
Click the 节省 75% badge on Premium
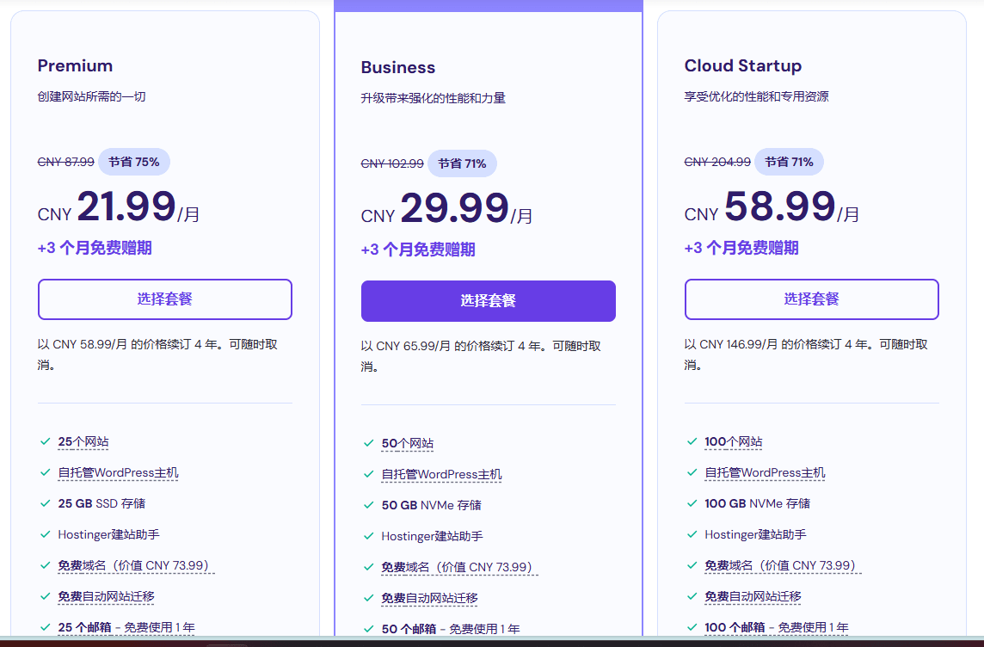pyautogui.click(x=134, y=162)
